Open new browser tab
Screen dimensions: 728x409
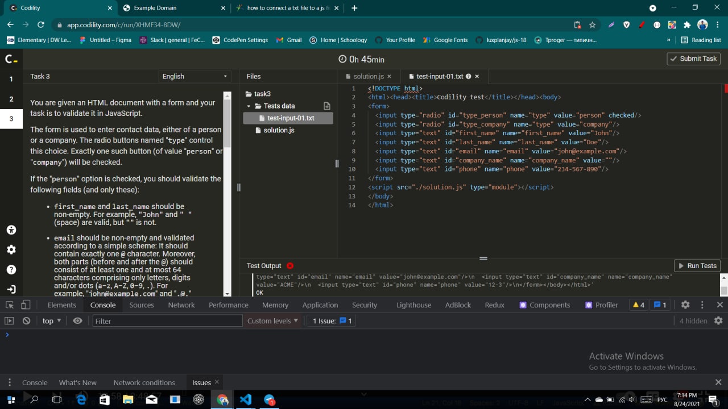click(354, 8)
